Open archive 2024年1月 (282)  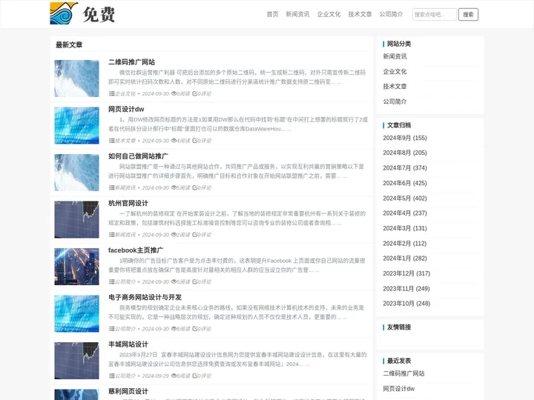(405, 259)
